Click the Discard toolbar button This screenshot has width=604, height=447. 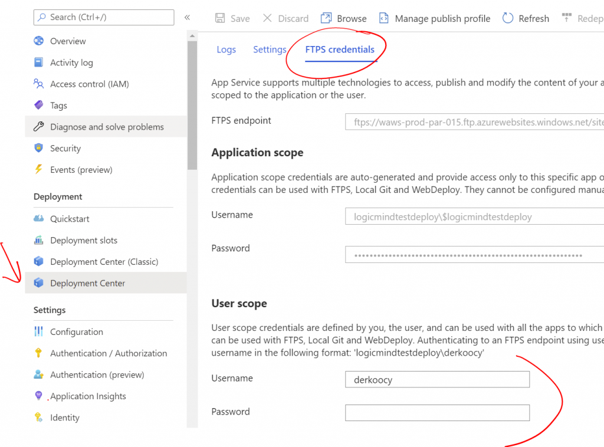[x=285, y=18]
